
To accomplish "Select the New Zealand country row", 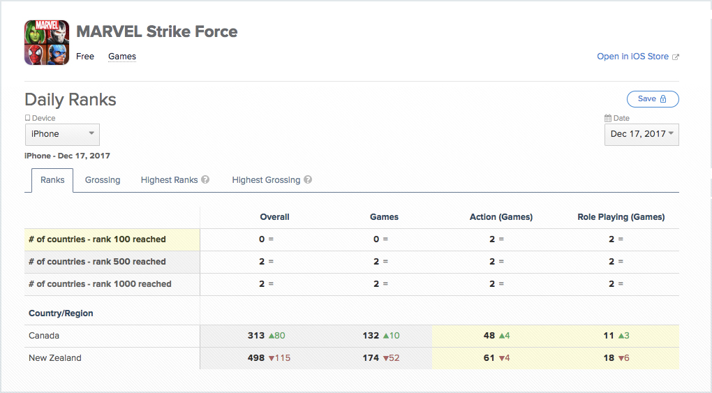I will [54, 358].
